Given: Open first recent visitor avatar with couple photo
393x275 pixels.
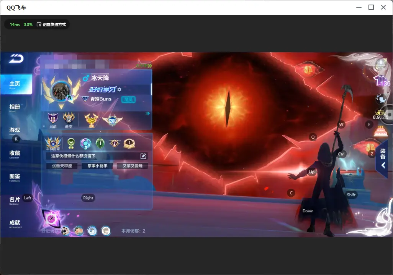Looking at the screenshot, I should click(65, 231).
